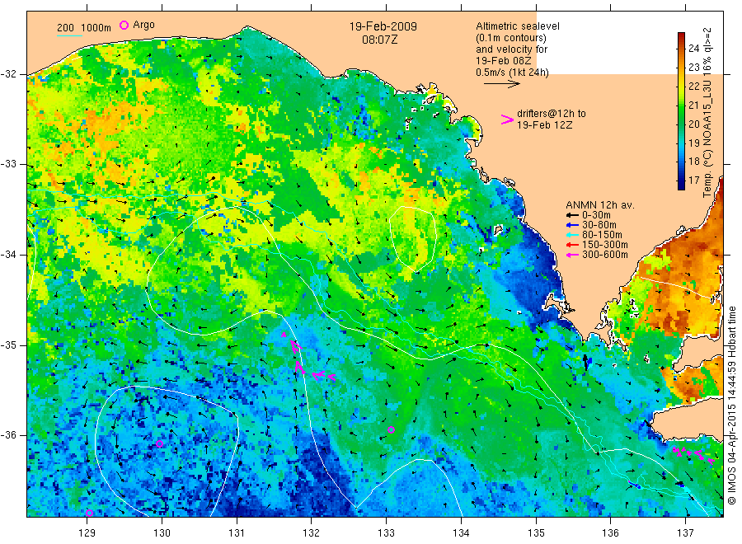Image resolution: width=742 pixels, height=544 pixels.
Task: Click the Temp NOAA15_L3U colorbar title
Action: click(x=707, y=113)
